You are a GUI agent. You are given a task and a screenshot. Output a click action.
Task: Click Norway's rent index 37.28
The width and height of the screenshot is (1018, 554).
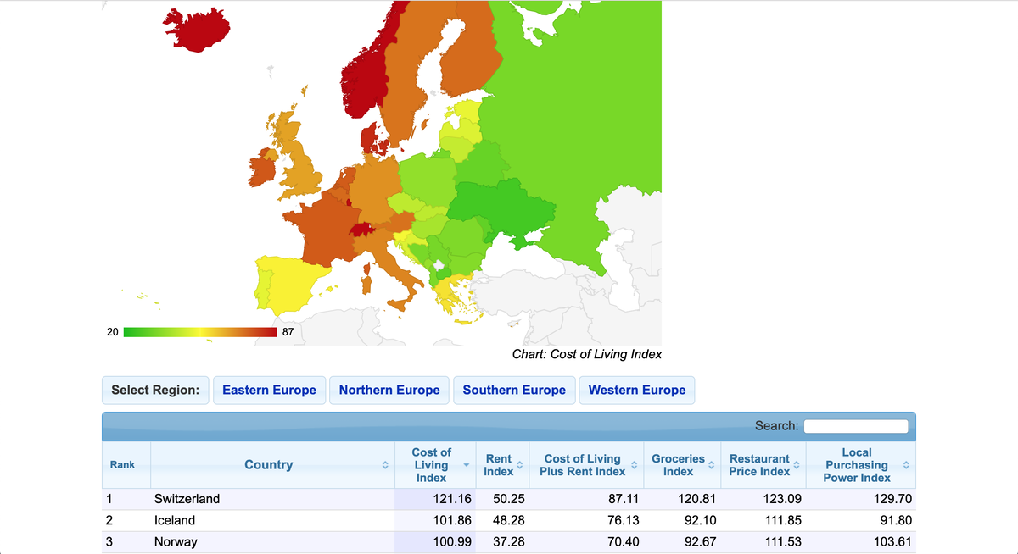click(509, 541)
